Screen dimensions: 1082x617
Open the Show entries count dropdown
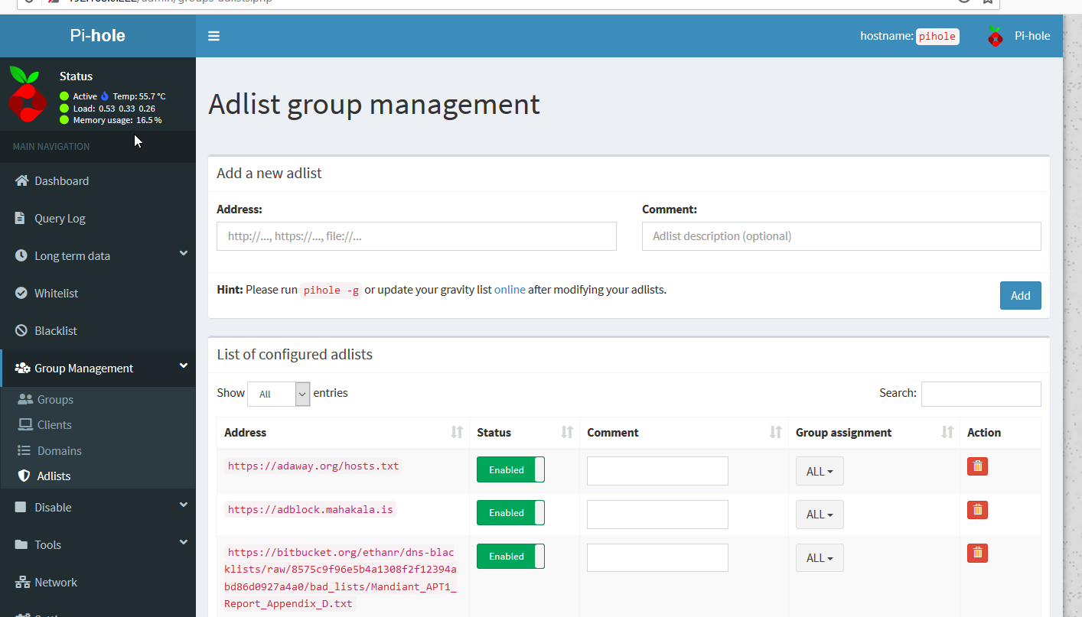coord(279,394)
